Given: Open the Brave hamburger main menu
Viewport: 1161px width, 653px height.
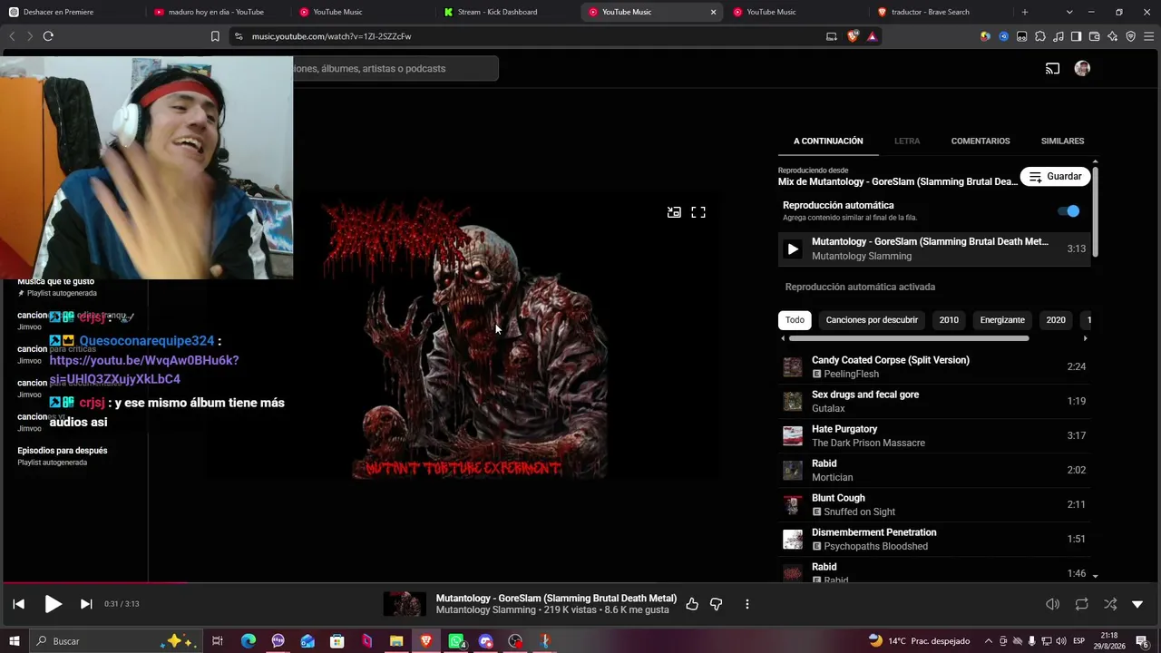Looking at the screenshot, I should pyautogui.click(x=1148, y=36).
